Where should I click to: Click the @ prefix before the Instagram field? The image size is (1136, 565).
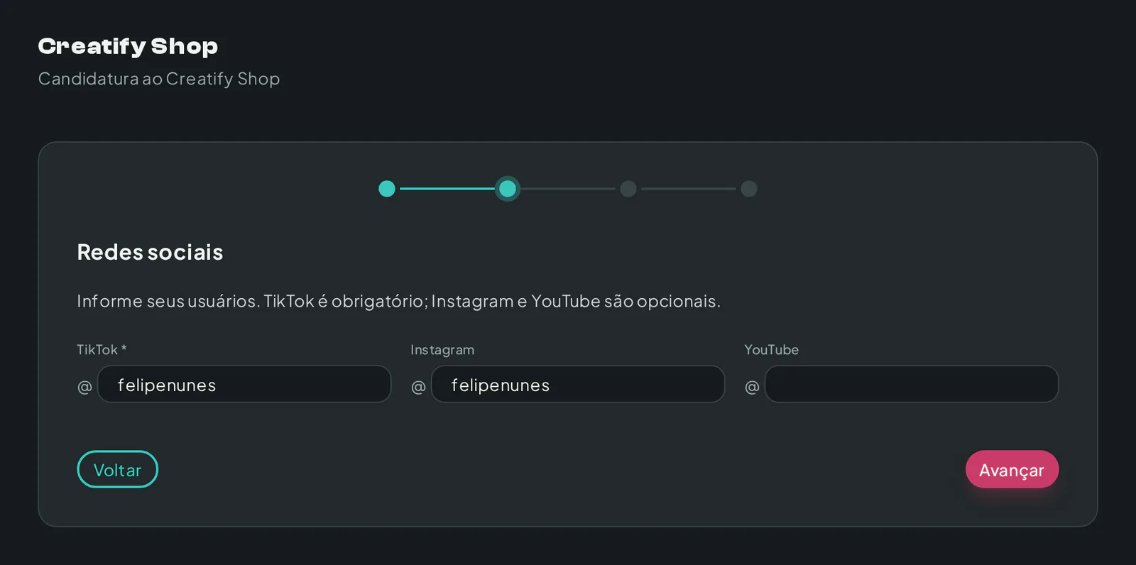[x=418, y=387]
